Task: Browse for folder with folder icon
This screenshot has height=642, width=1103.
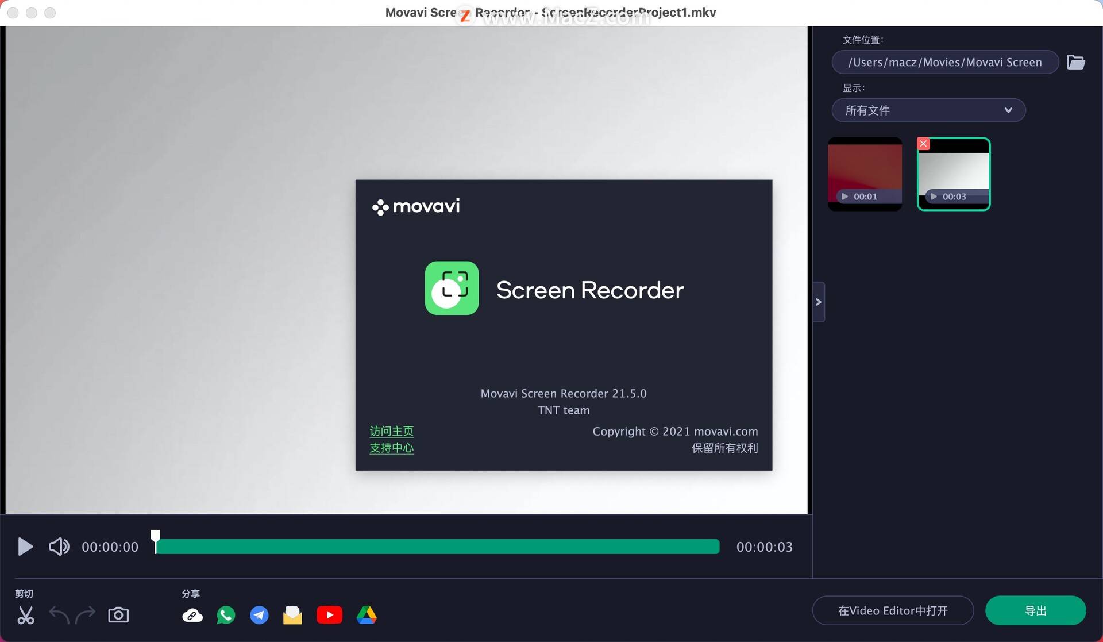Action: click(1075, 61)
